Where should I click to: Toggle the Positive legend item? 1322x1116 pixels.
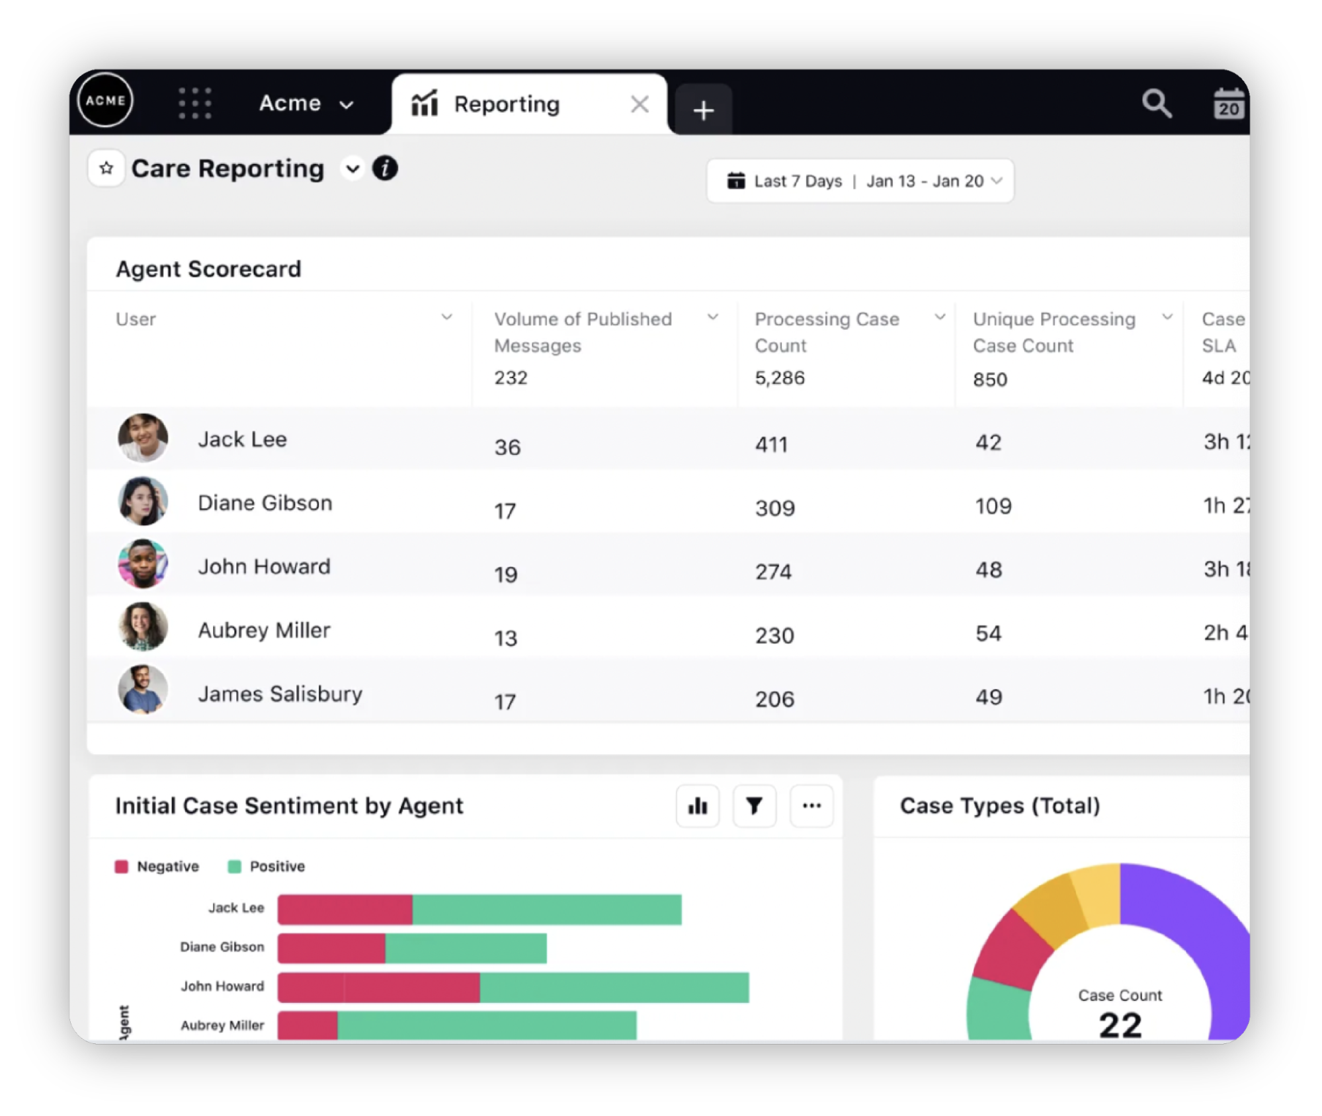point(267,867)
